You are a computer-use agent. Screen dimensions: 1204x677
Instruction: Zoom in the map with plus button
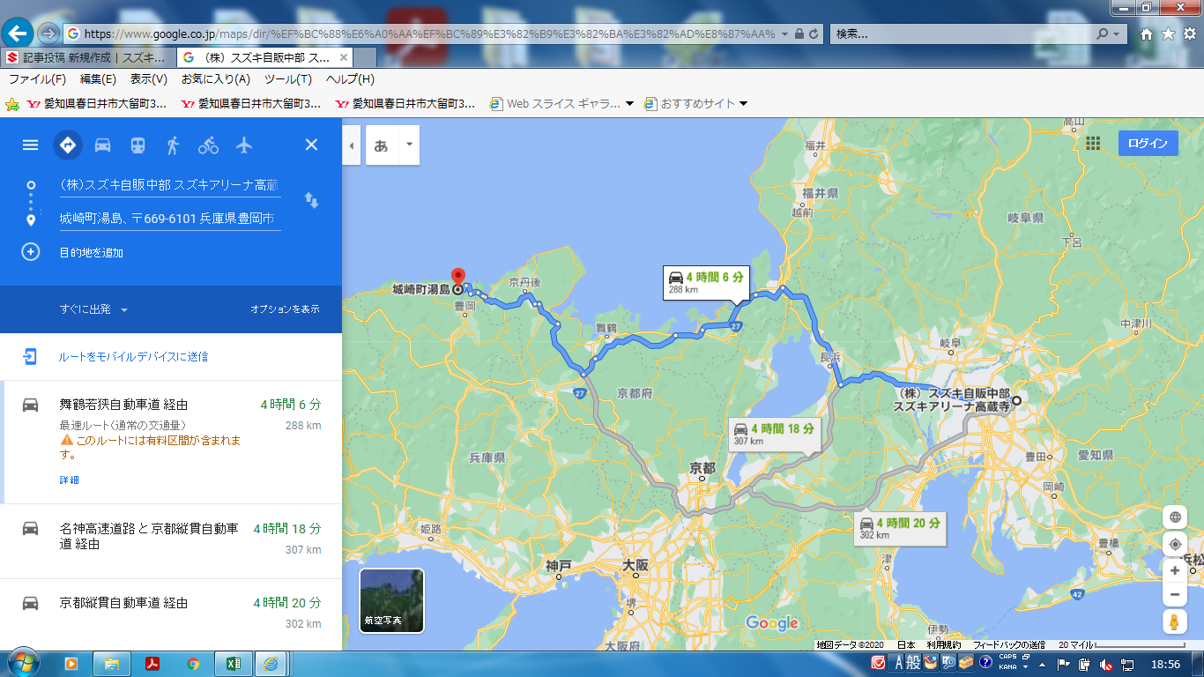(x=1174, y=570)
